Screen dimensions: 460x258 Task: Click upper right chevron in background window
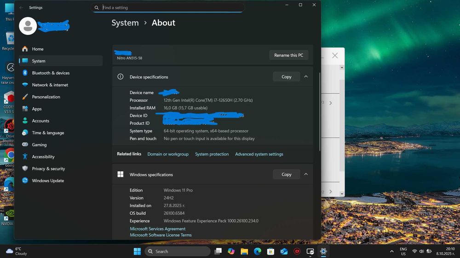[331, 103]
